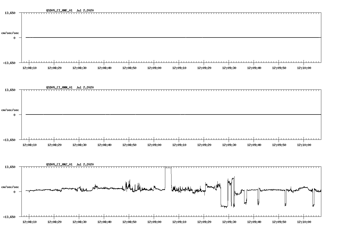Click 12:08:30 time label under HNZ plot
Screen dimensions: 339x231
[x=79, y=222]
